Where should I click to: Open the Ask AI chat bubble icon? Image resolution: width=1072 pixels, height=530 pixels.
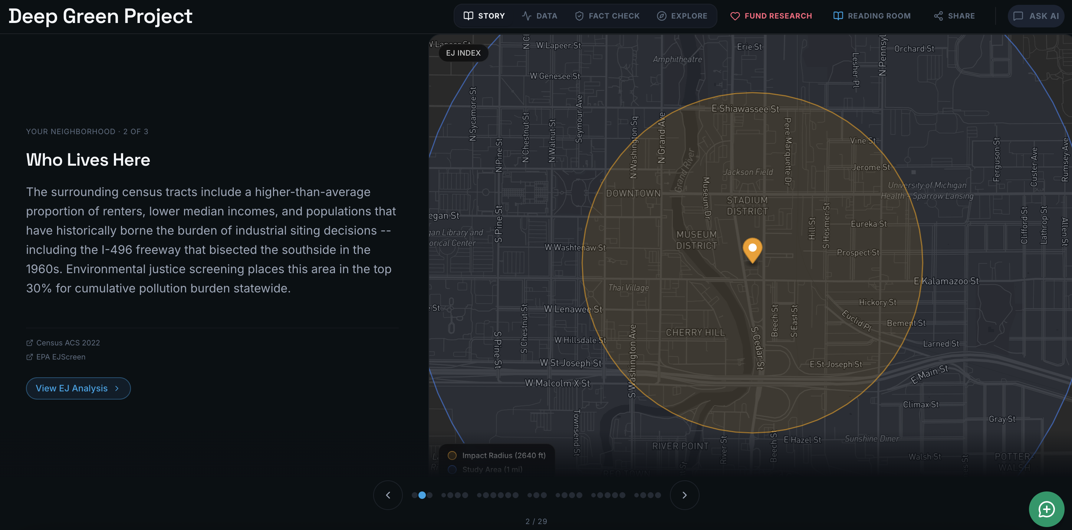tap(1018, 16)
